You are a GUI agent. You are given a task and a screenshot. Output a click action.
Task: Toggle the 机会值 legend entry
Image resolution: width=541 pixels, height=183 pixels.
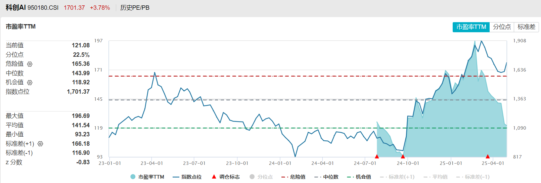tap(359, 177)
